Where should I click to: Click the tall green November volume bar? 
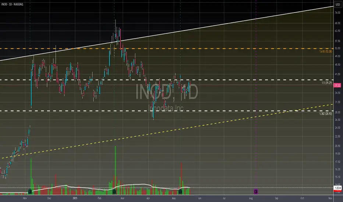(31, 176)
